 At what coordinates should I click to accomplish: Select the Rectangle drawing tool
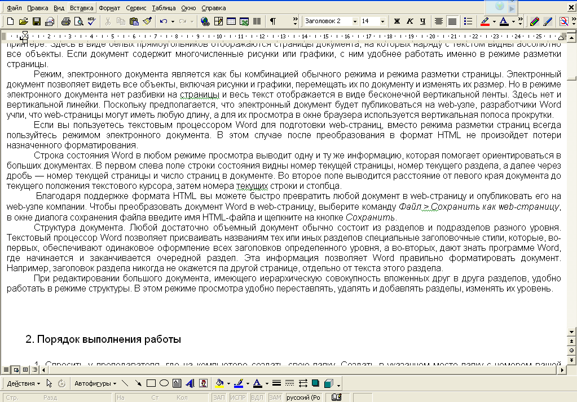pos(151,383)
